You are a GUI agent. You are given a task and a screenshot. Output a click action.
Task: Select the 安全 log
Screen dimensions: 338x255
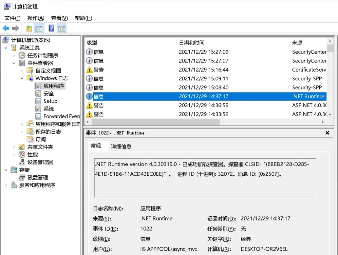click(x=49, y=94)
